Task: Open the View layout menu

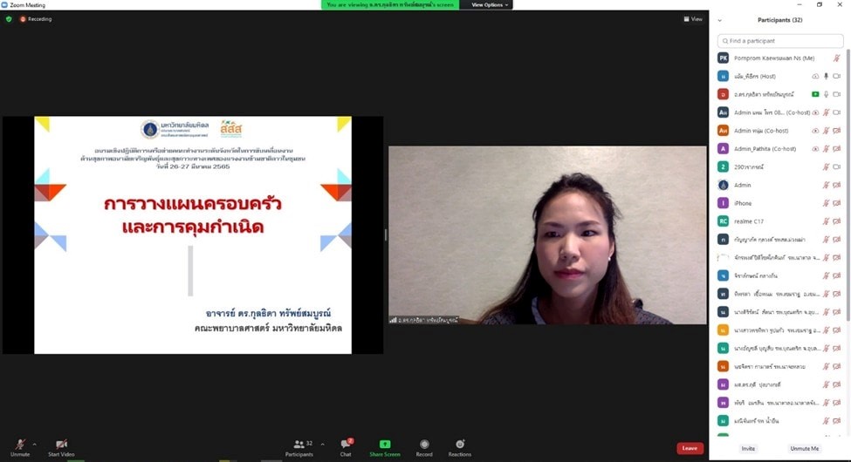Action: click(693, 19)
